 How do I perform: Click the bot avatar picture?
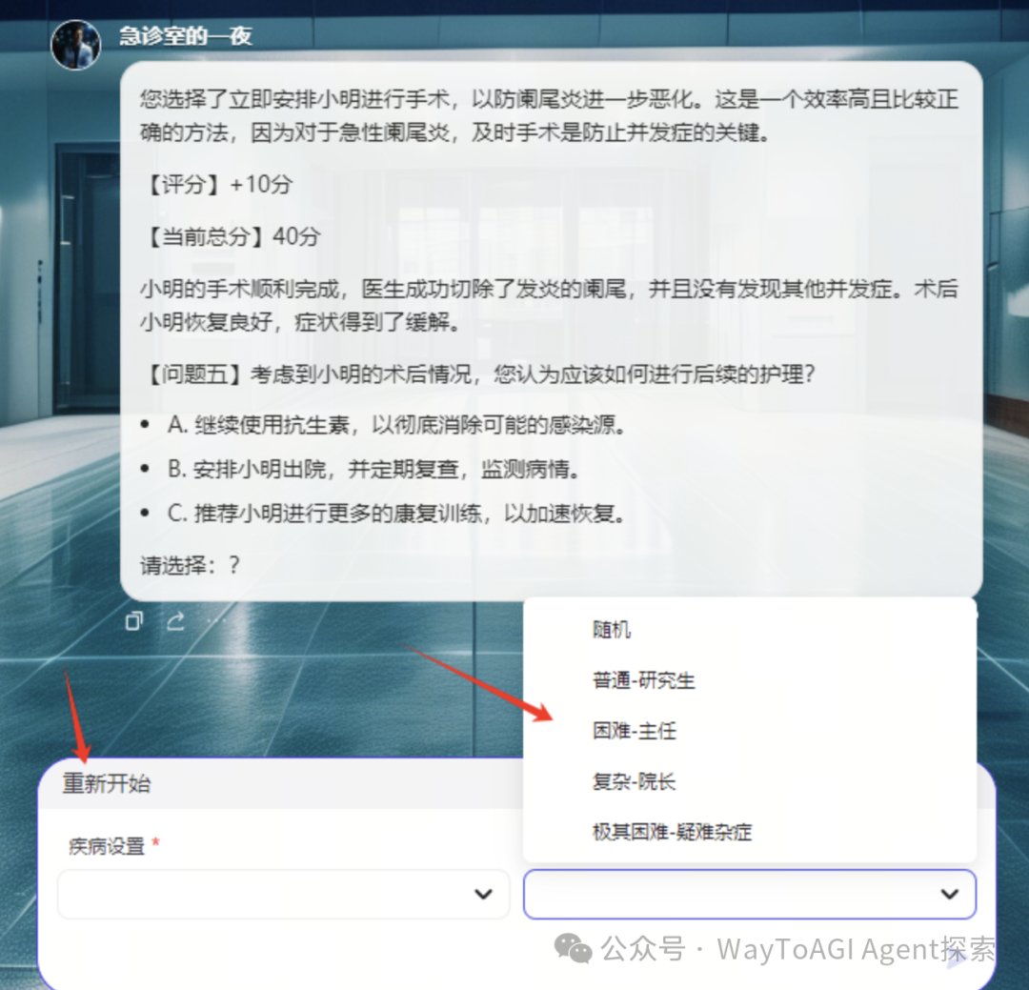coord(76,45)
